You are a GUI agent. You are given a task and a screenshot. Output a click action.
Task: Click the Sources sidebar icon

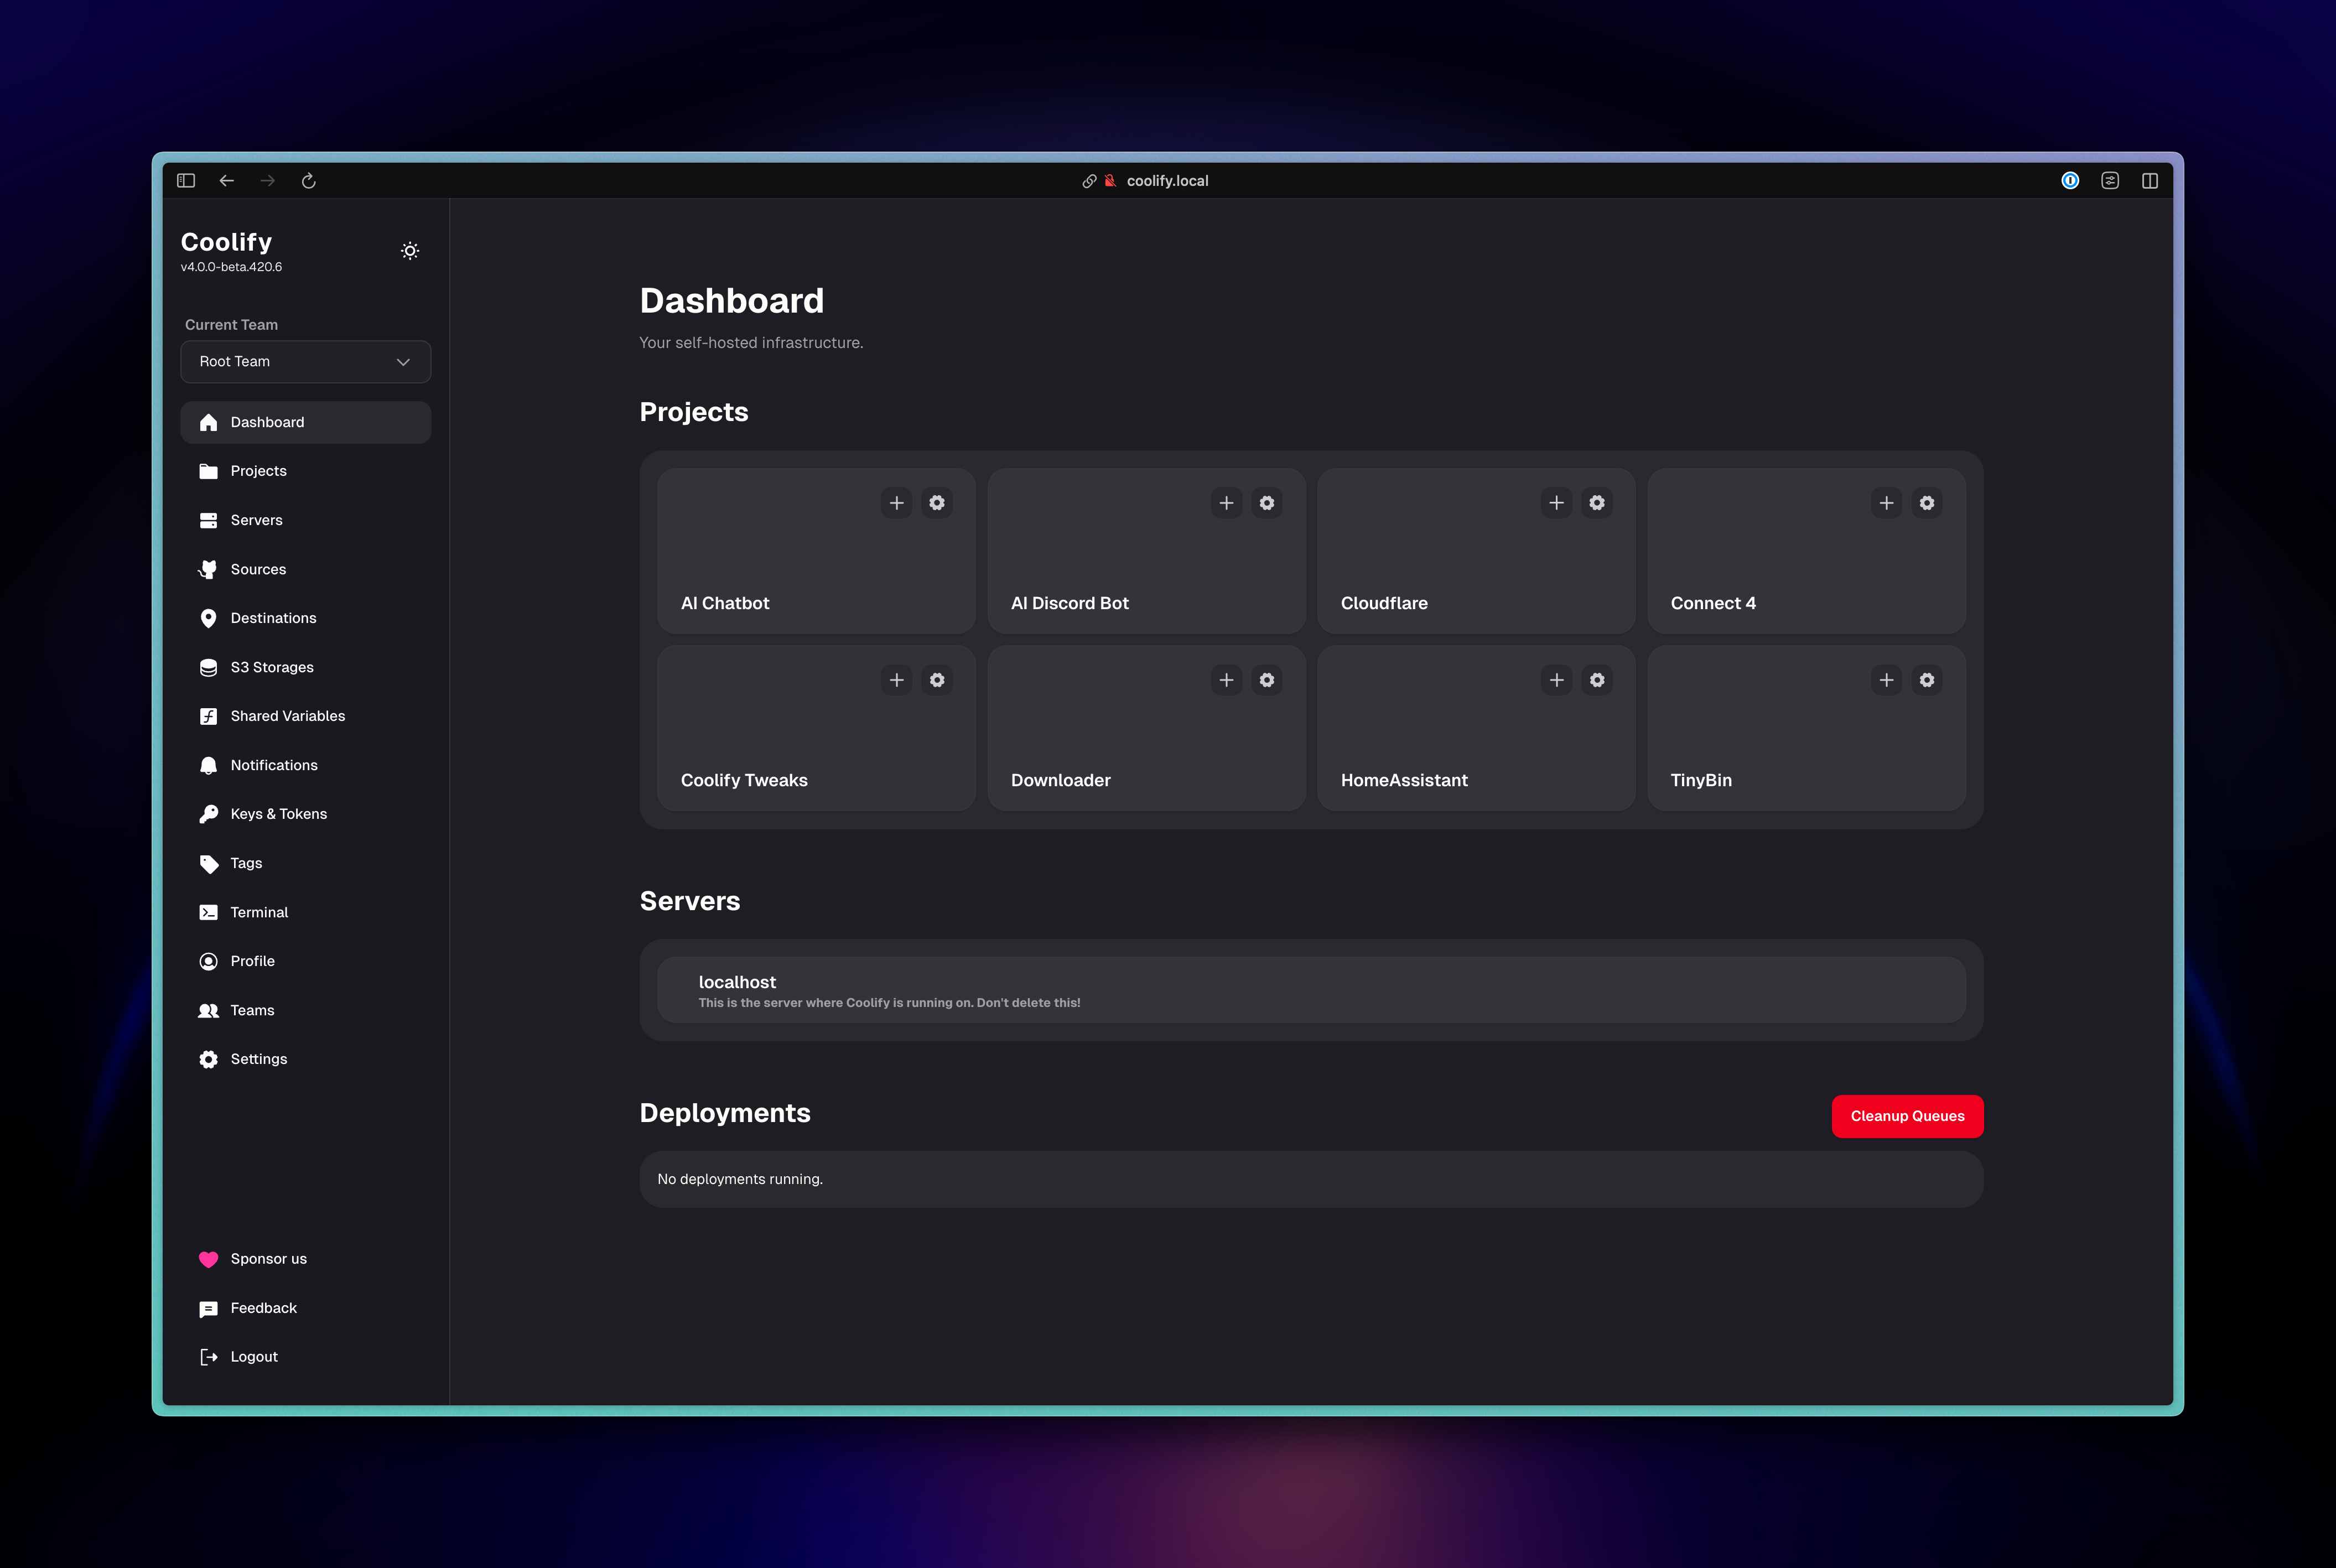208,568
